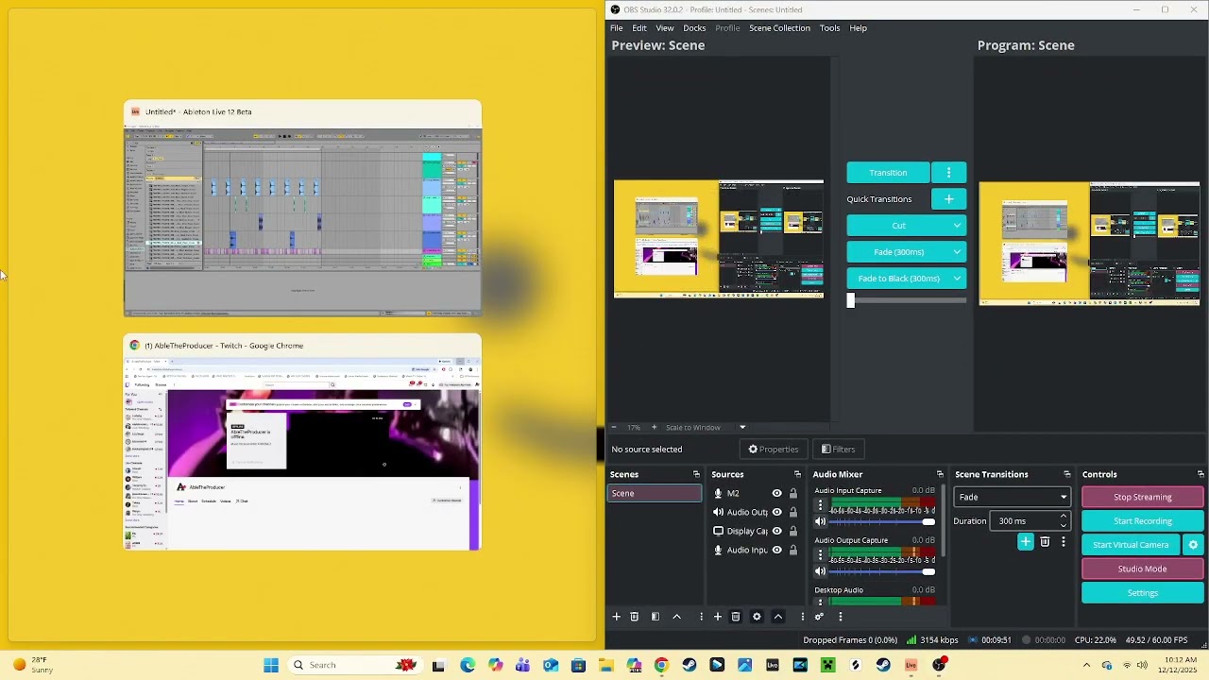Open the View menu
This screenshot has height=680, width=1209.
point(665,28)
